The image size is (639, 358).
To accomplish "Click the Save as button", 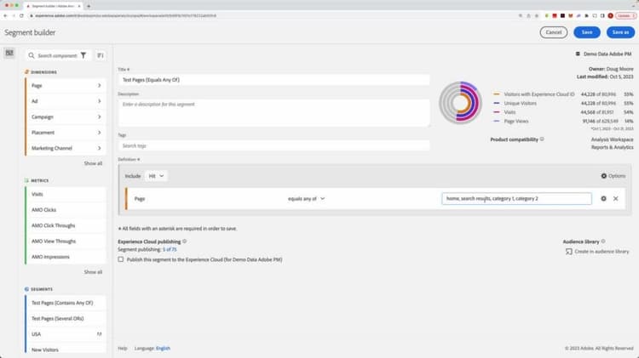I will click(620, 32).
